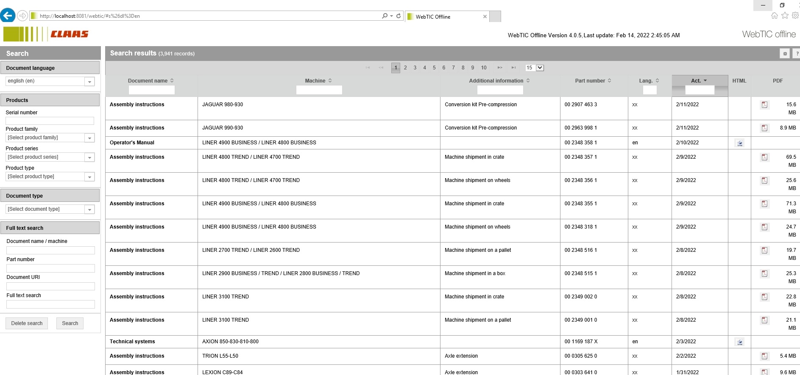Open search results settings gear
The height and width of the screenshot is (375, 800).
785,53
